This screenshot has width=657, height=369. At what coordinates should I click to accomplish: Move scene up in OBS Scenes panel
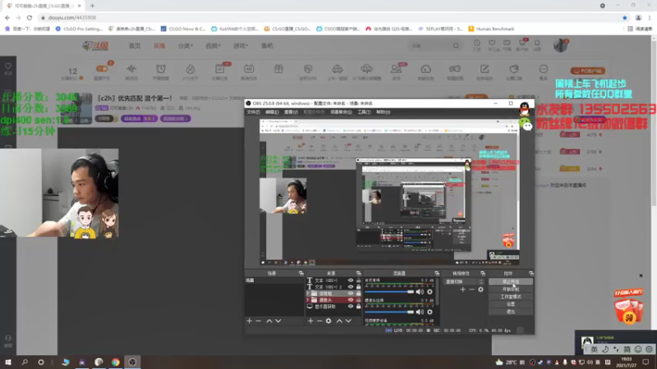coord(269,321)
